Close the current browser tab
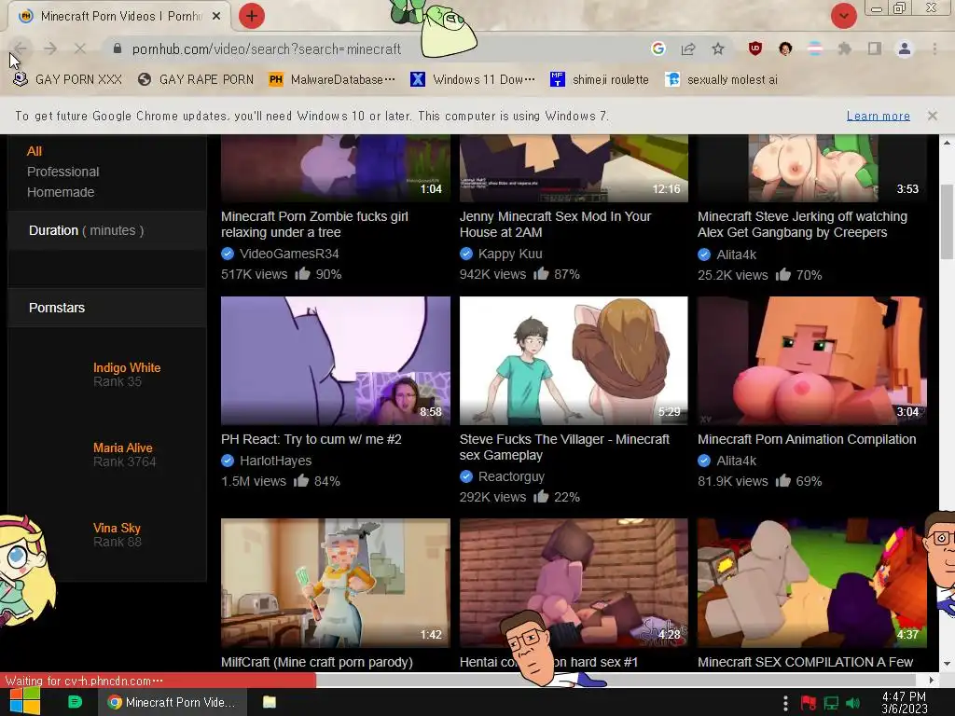Image resolution: width=955 pixels, height=716 pixels. click(216, 17)
